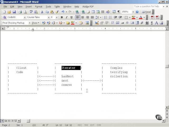The image size is (169, 127).
Task: Open the File menu
Action: [5, 7]
